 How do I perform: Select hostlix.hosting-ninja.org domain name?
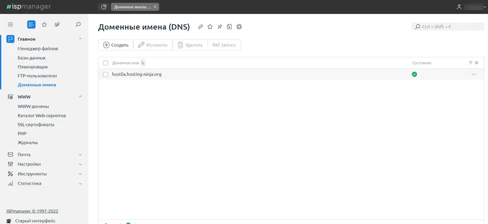click(137, 74)
